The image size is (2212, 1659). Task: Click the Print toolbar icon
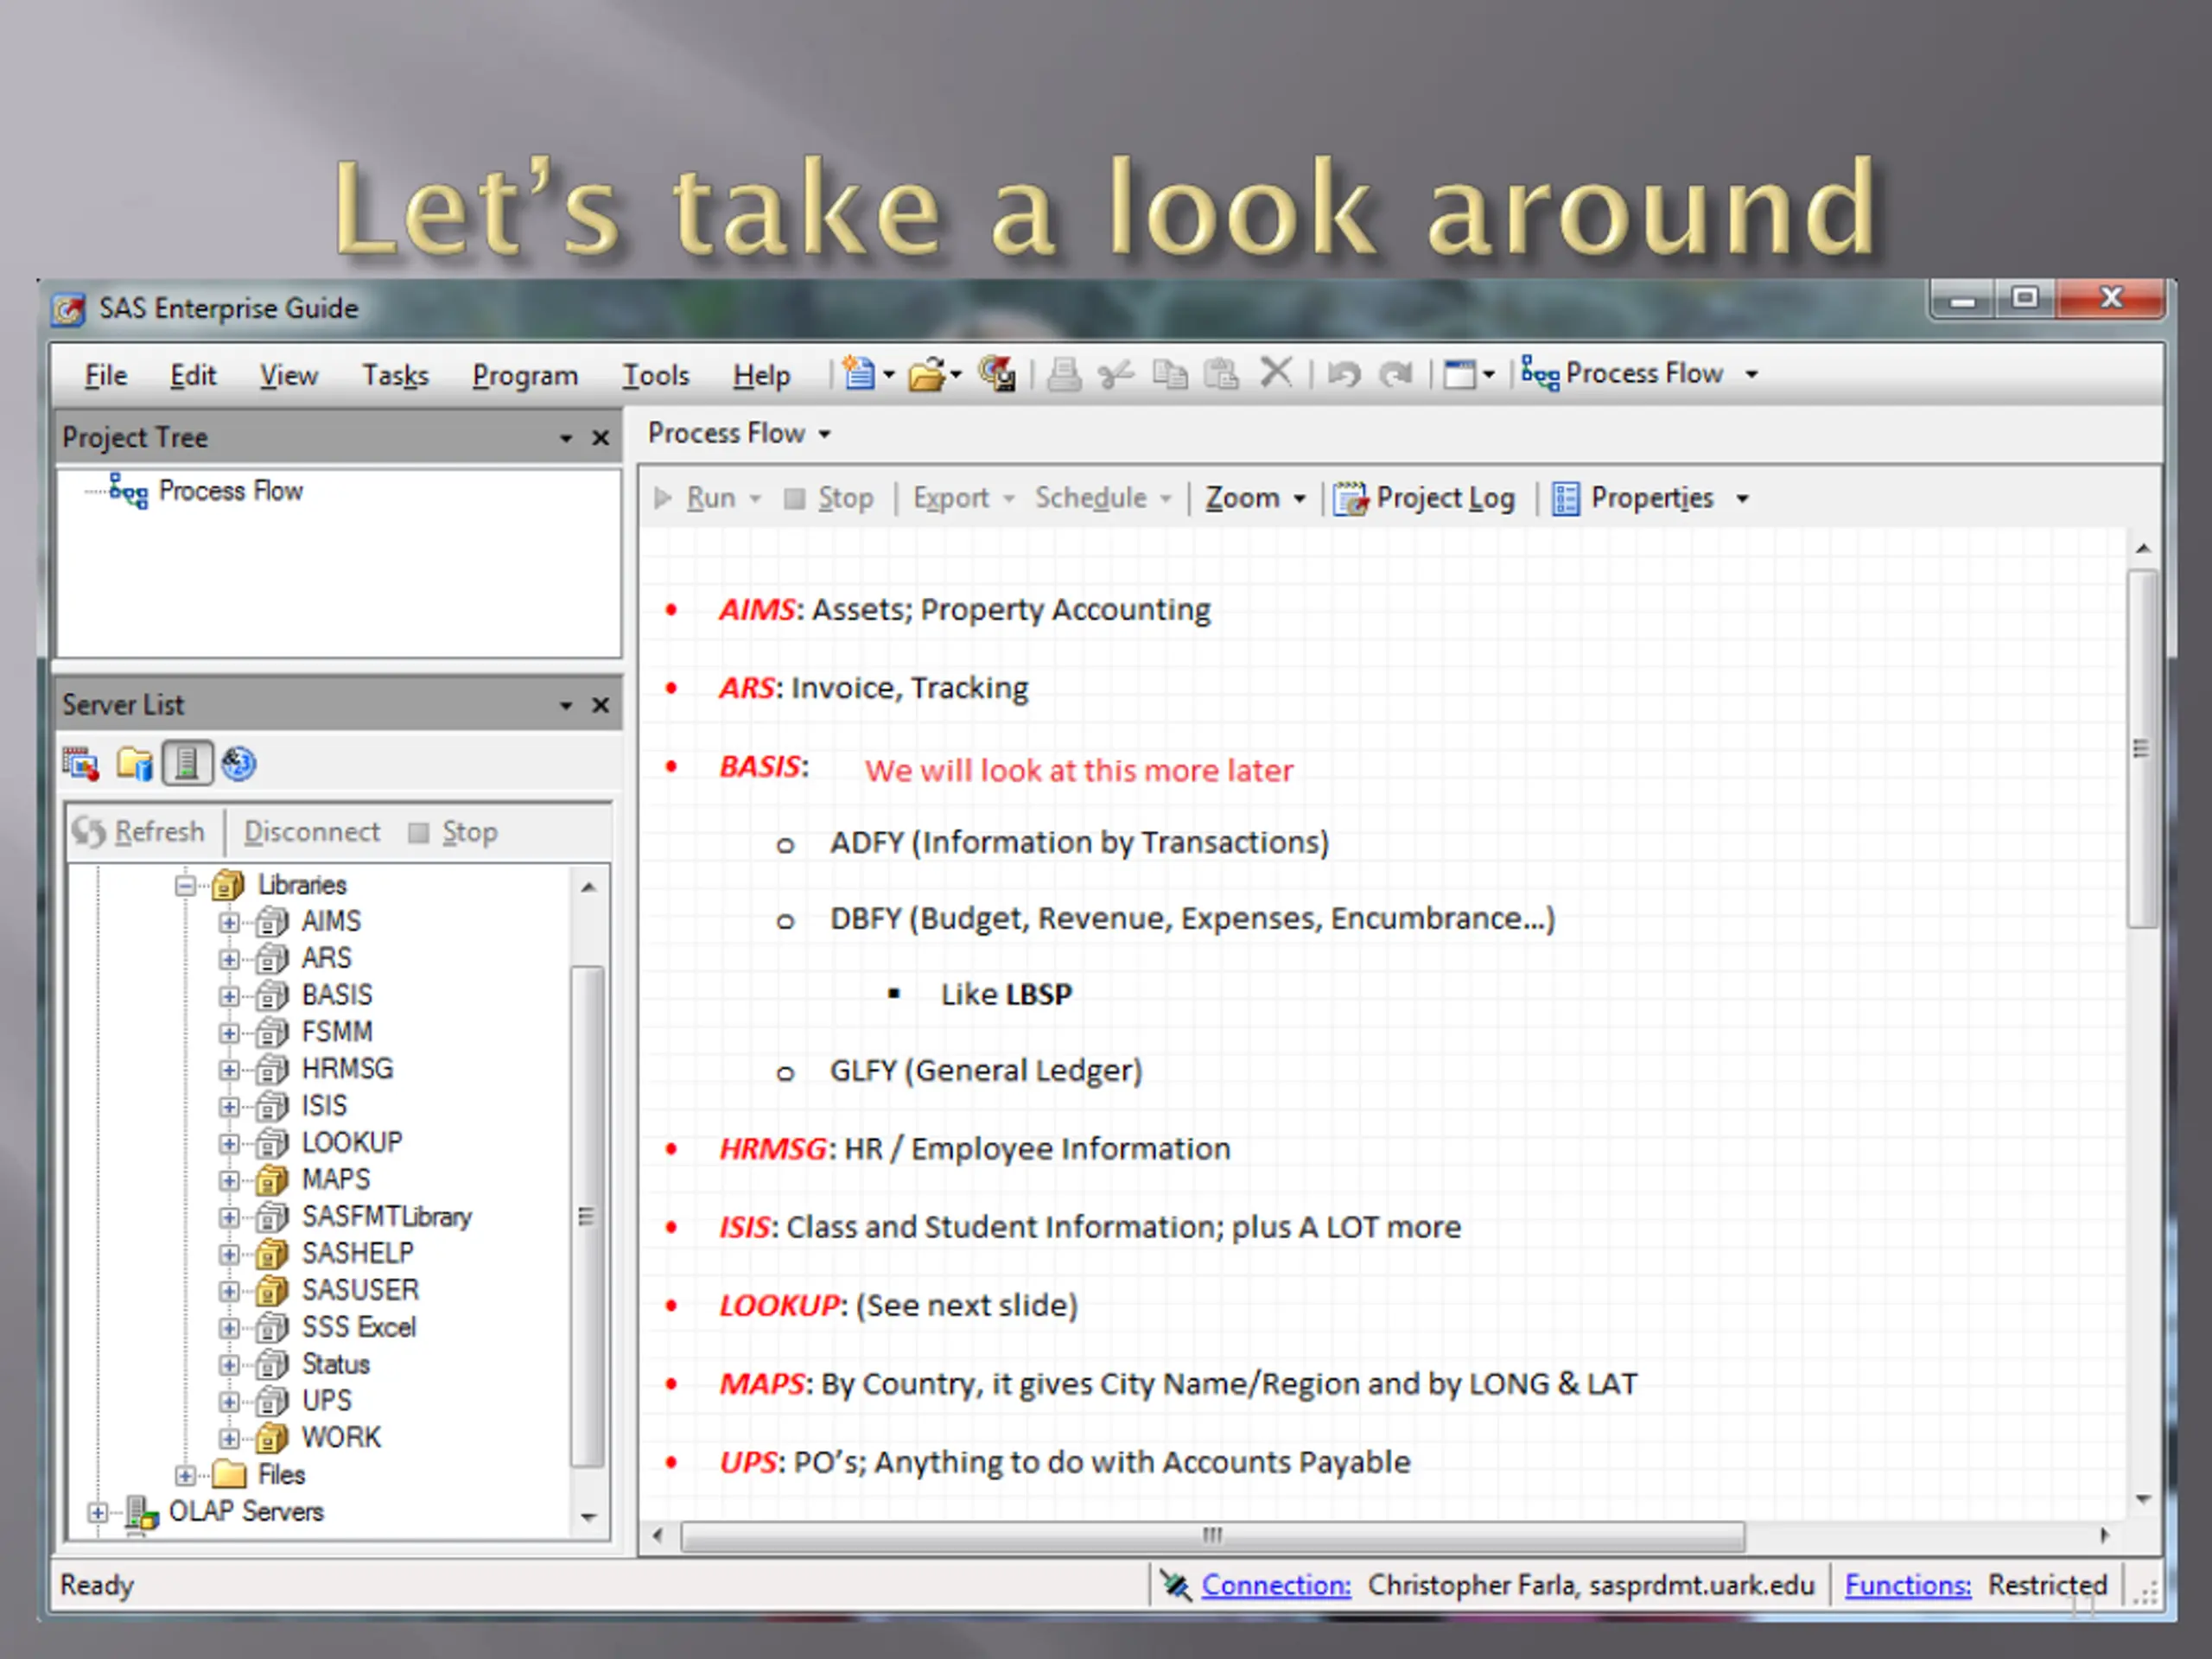[1063, 375]
